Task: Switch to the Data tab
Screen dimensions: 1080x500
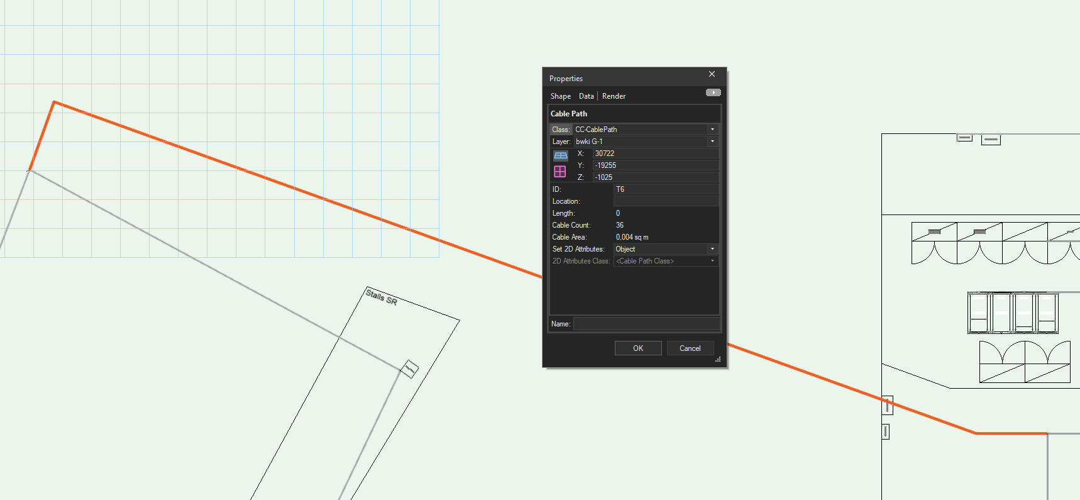Action: click(x=586, y=96)
